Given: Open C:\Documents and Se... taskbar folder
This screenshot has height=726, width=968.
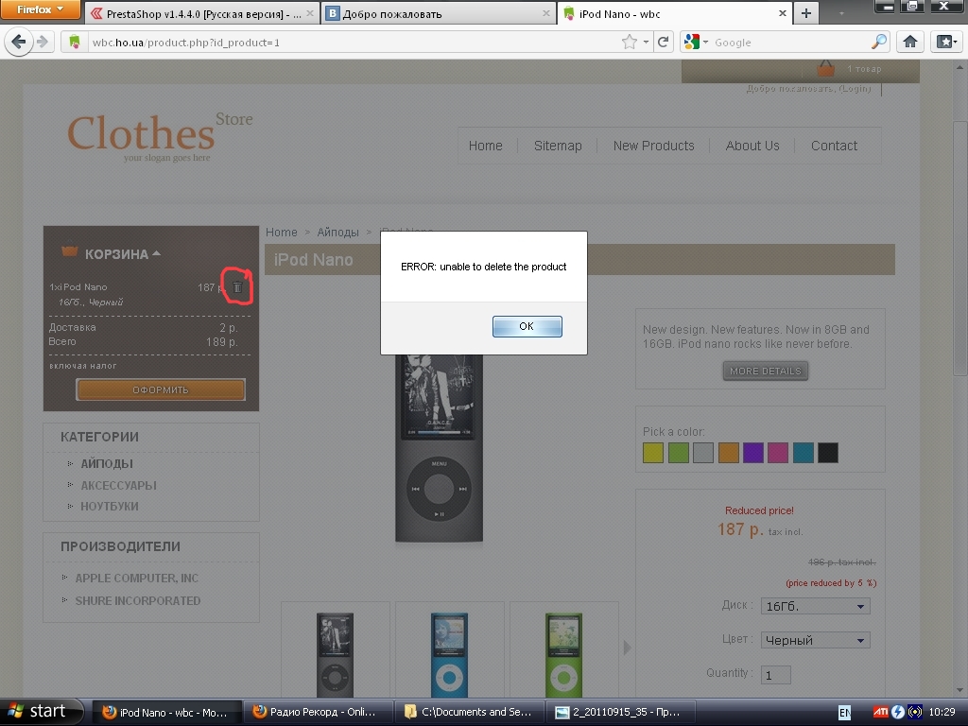Looking at the screenshot, I should coord(470,712).
